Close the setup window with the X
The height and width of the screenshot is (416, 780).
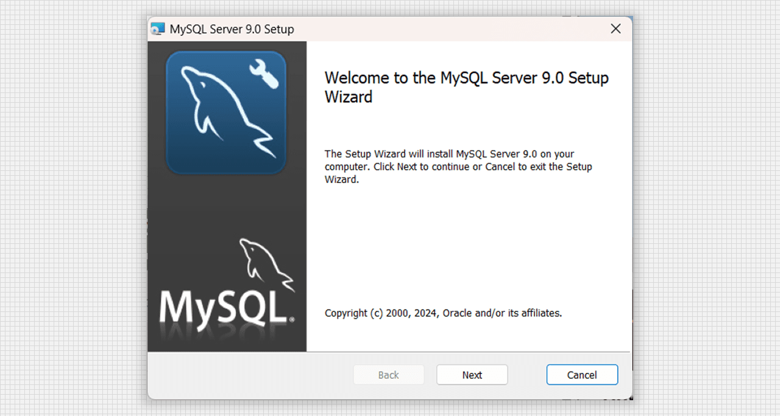click(615, 29)
